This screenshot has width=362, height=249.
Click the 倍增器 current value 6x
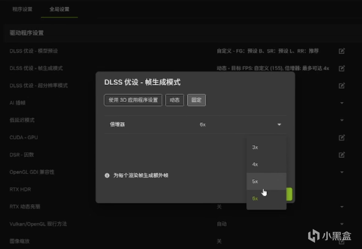pos(203,125)
